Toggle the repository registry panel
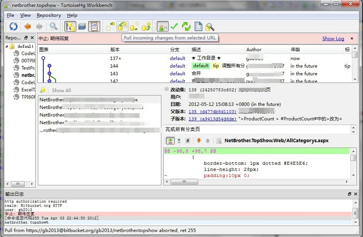The image size is (363, 237). (x=70, y=27)
